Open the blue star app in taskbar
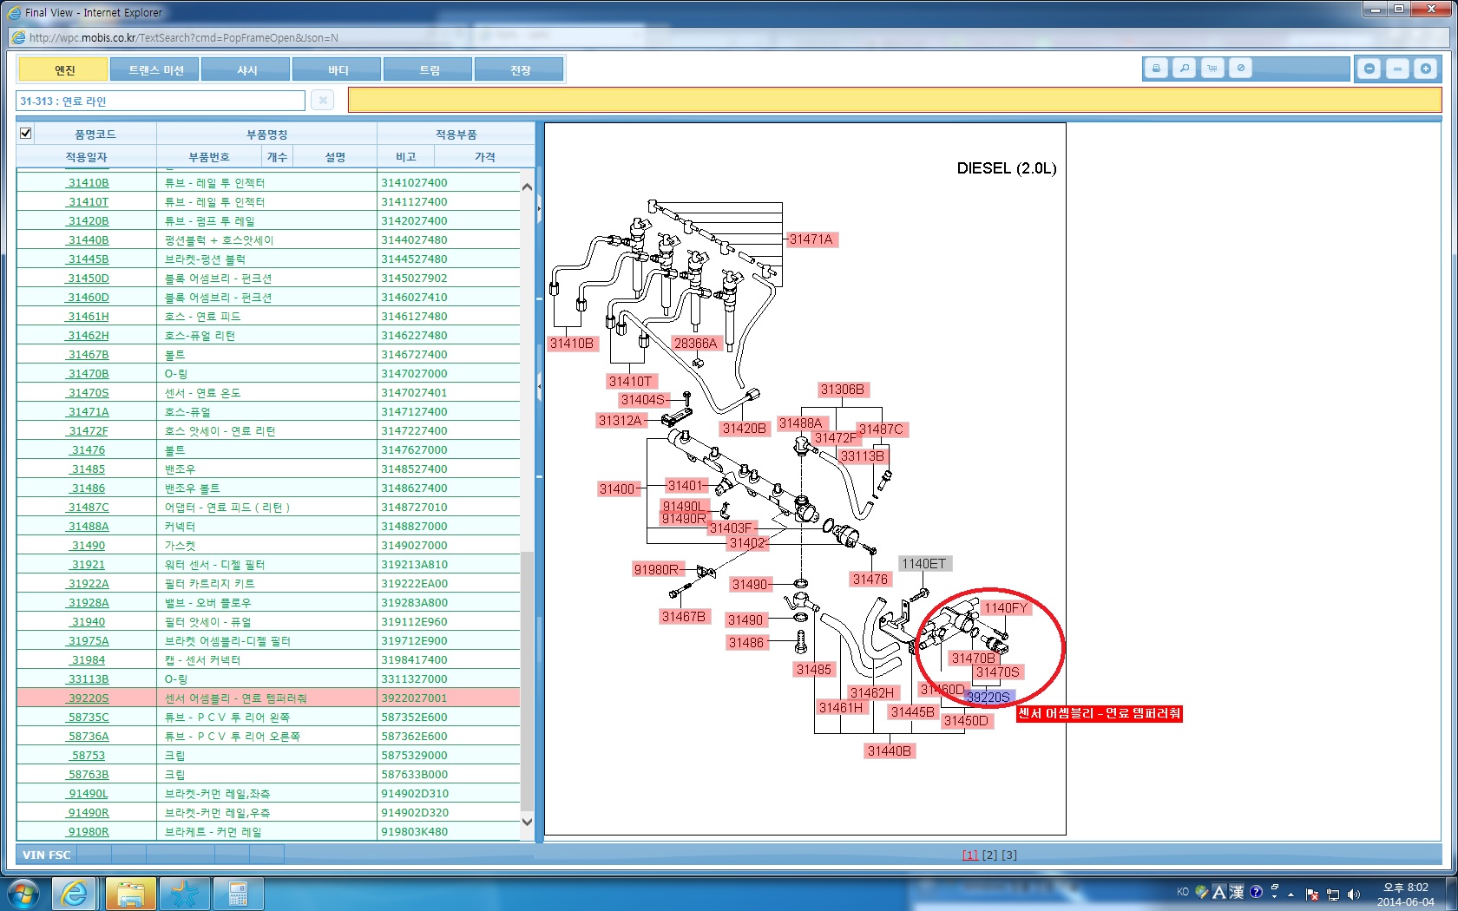This screenshot has height=911, width=1458. [184, 894]
